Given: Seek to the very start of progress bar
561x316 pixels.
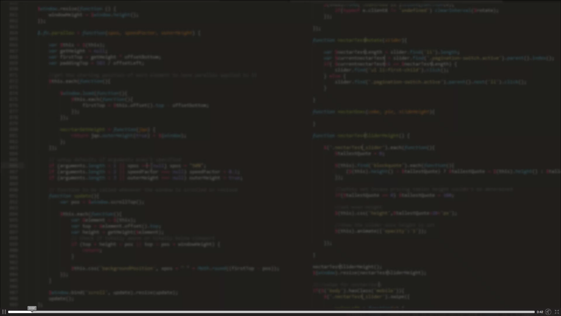Looking at the screenshot, I should click(x=9, y=312).
